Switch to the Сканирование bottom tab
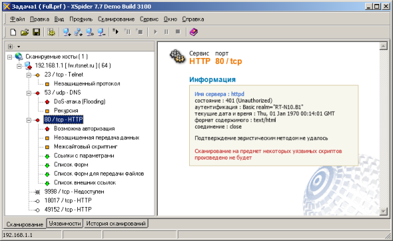The height and width of the screenshot is (241, 393). [x=25, y=224]
